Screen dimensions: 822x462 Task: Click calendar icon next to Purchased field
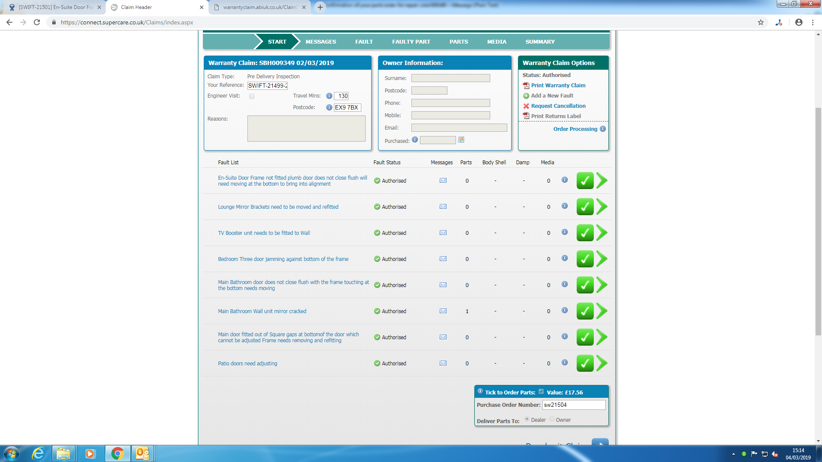pyautogui.click(x=461, y=140)
